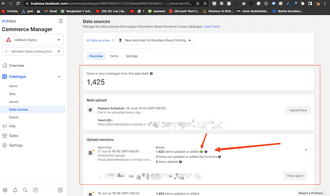330x196 pixels.
Task: Bookmark page with star icon
Action: coord(205,4)
